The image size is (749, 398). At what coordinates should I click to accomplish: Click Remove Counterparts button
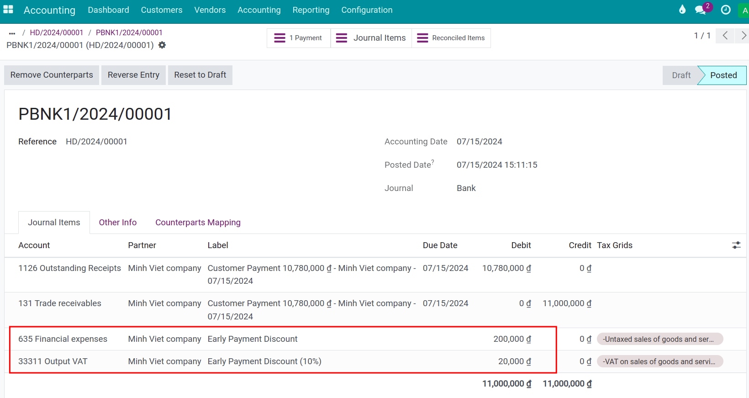[52, 75]
